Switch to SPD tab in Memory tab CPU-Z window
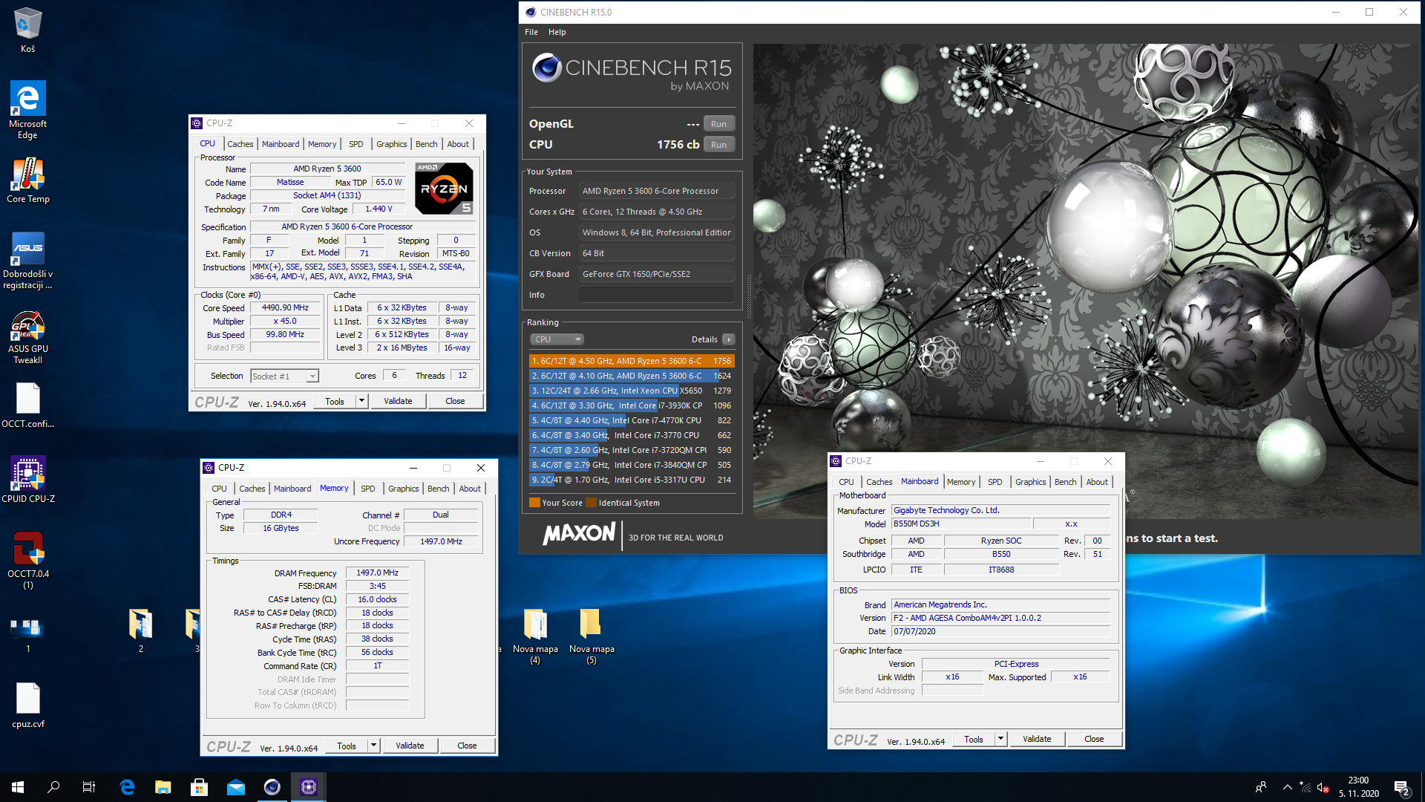1425x802 pixels. [368, 489]
